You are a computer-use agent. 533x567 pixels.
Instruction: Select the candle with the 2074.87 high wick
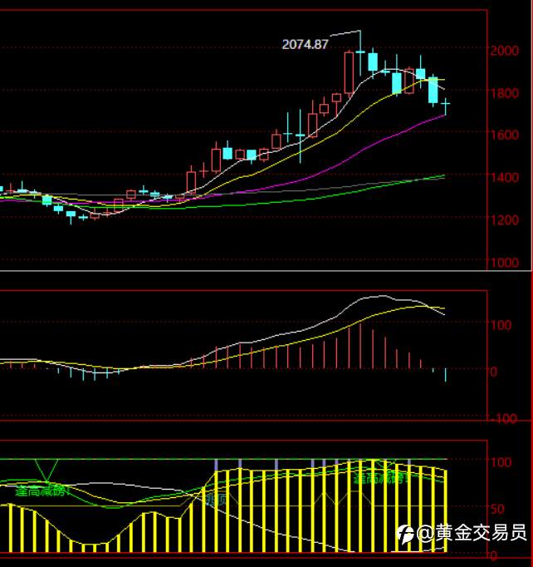click(x=360, y=53)
